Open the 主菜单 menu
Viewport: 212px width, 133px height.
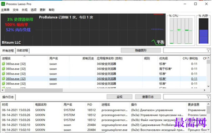[x=5, y=10]
